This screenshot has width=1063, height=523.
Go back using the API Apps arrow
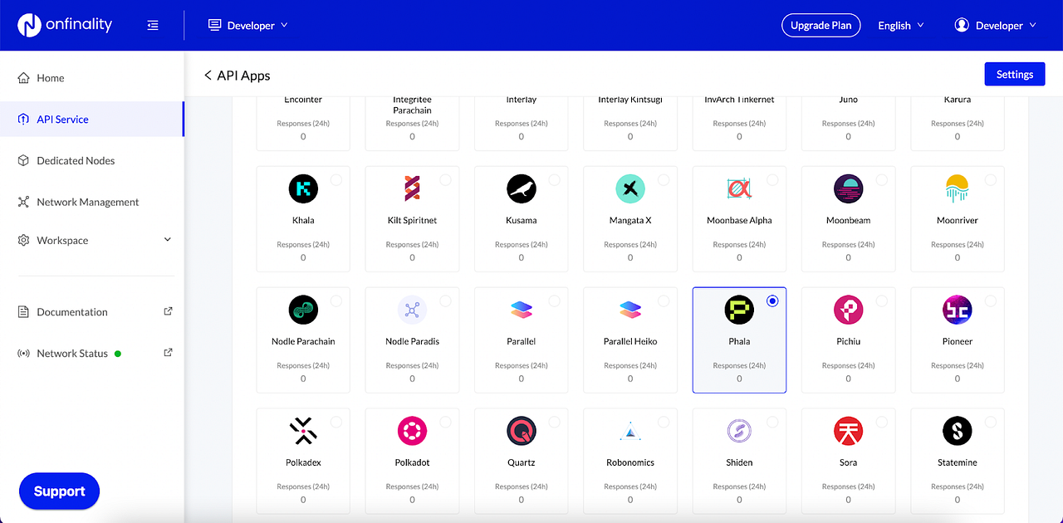pos(208,76)
